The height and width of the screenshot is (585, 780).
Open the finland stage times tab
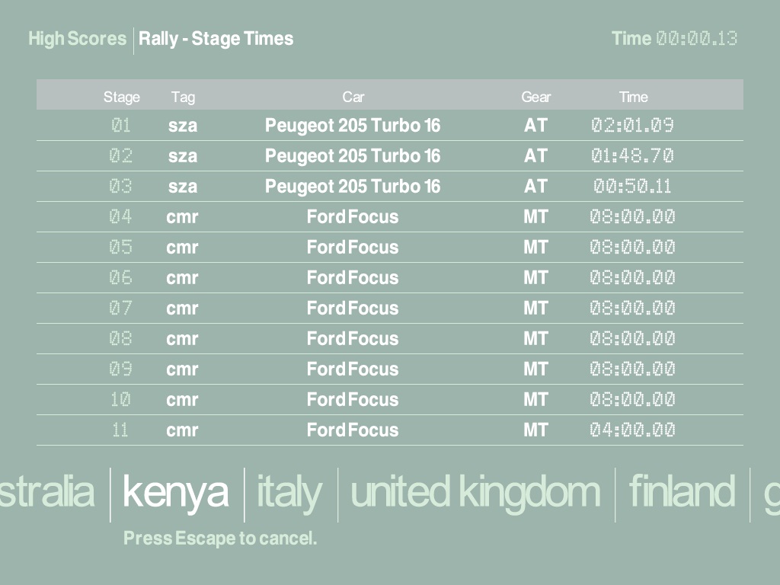[x=682, y=492]
